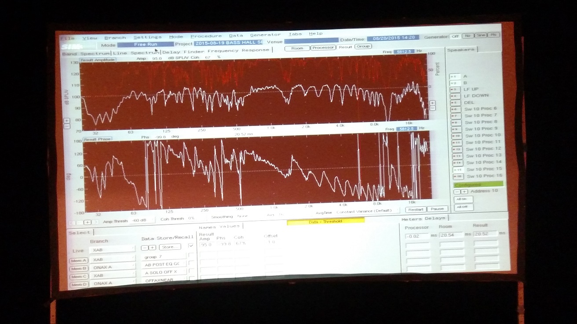Open the Procedure menu
The height and width of the screenshot is (324, 577).
click(x=206, y=36)
